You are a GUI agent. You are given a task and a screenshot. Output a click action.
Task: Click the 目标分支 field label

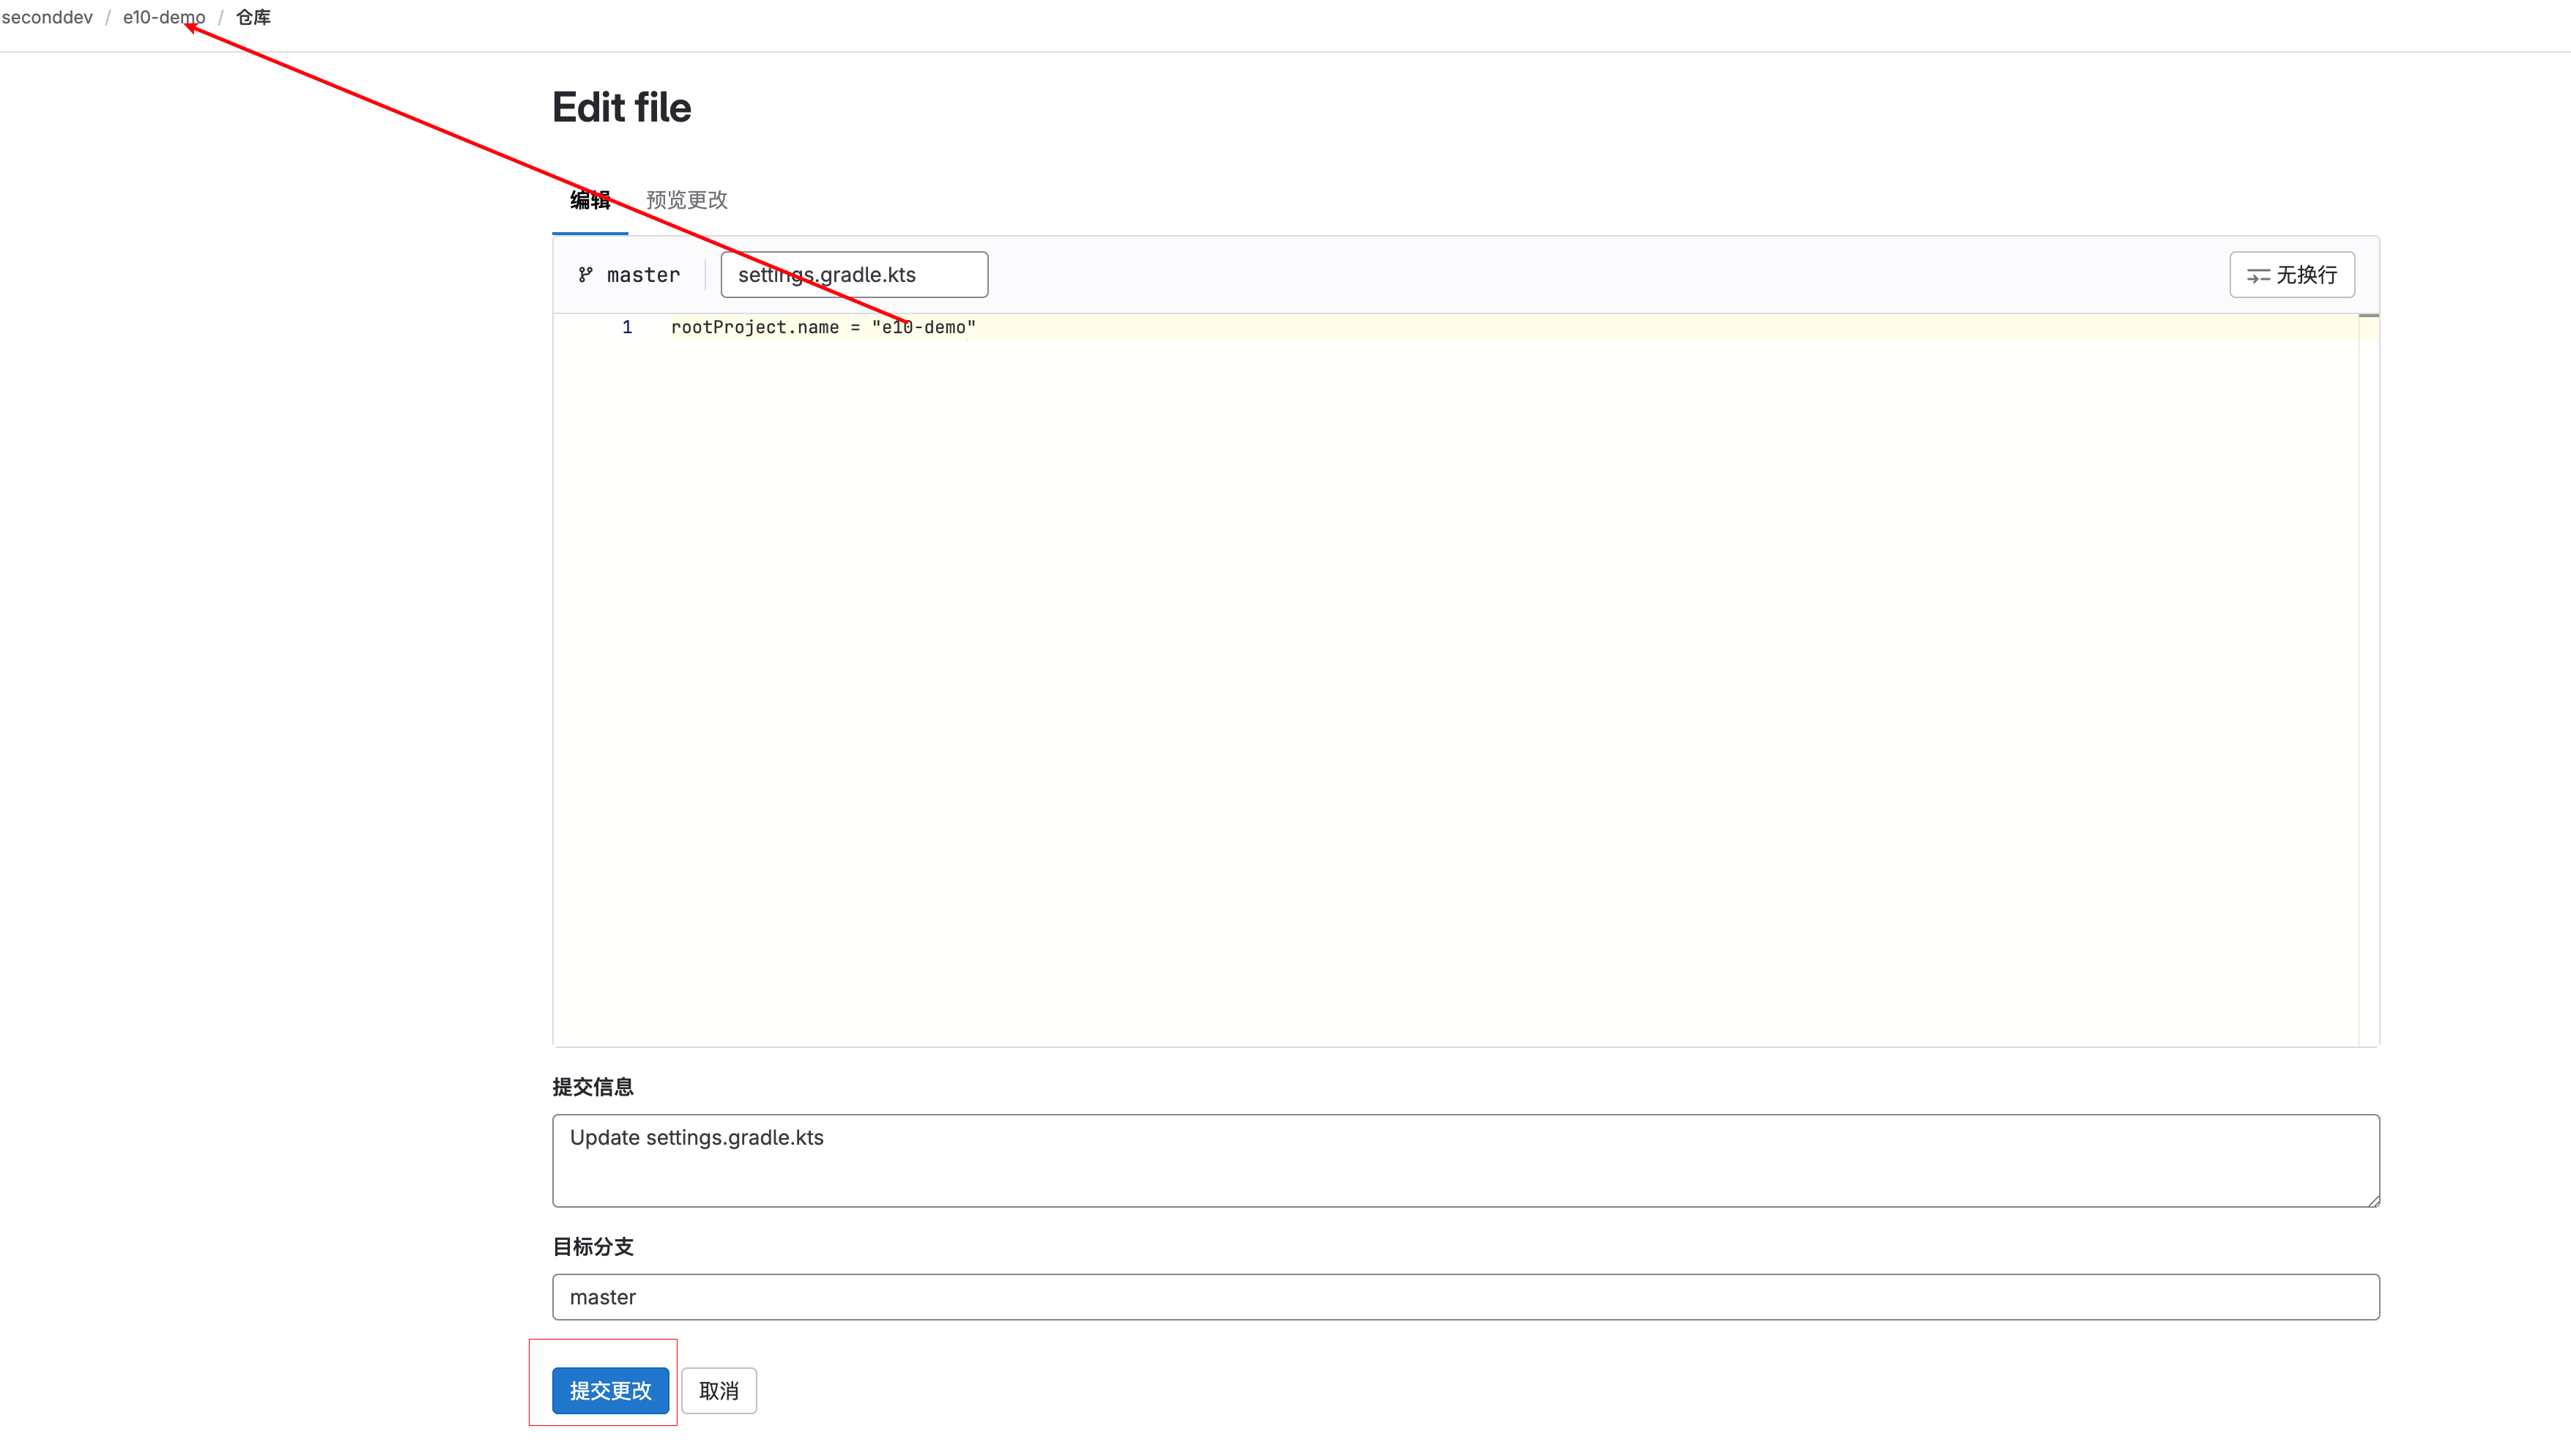(x=593, y=1246)
